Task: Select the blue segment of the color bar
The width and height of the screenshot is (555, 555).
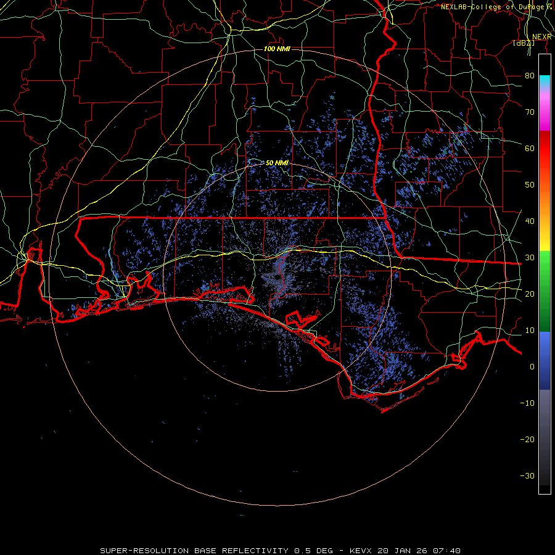Action: click(545, 360)
